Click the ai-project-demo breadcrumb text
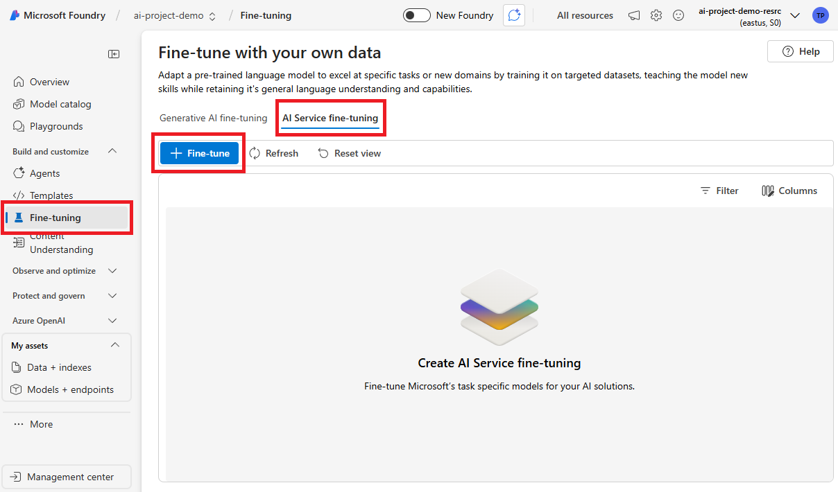838x492 pixels. coord(169,15)
